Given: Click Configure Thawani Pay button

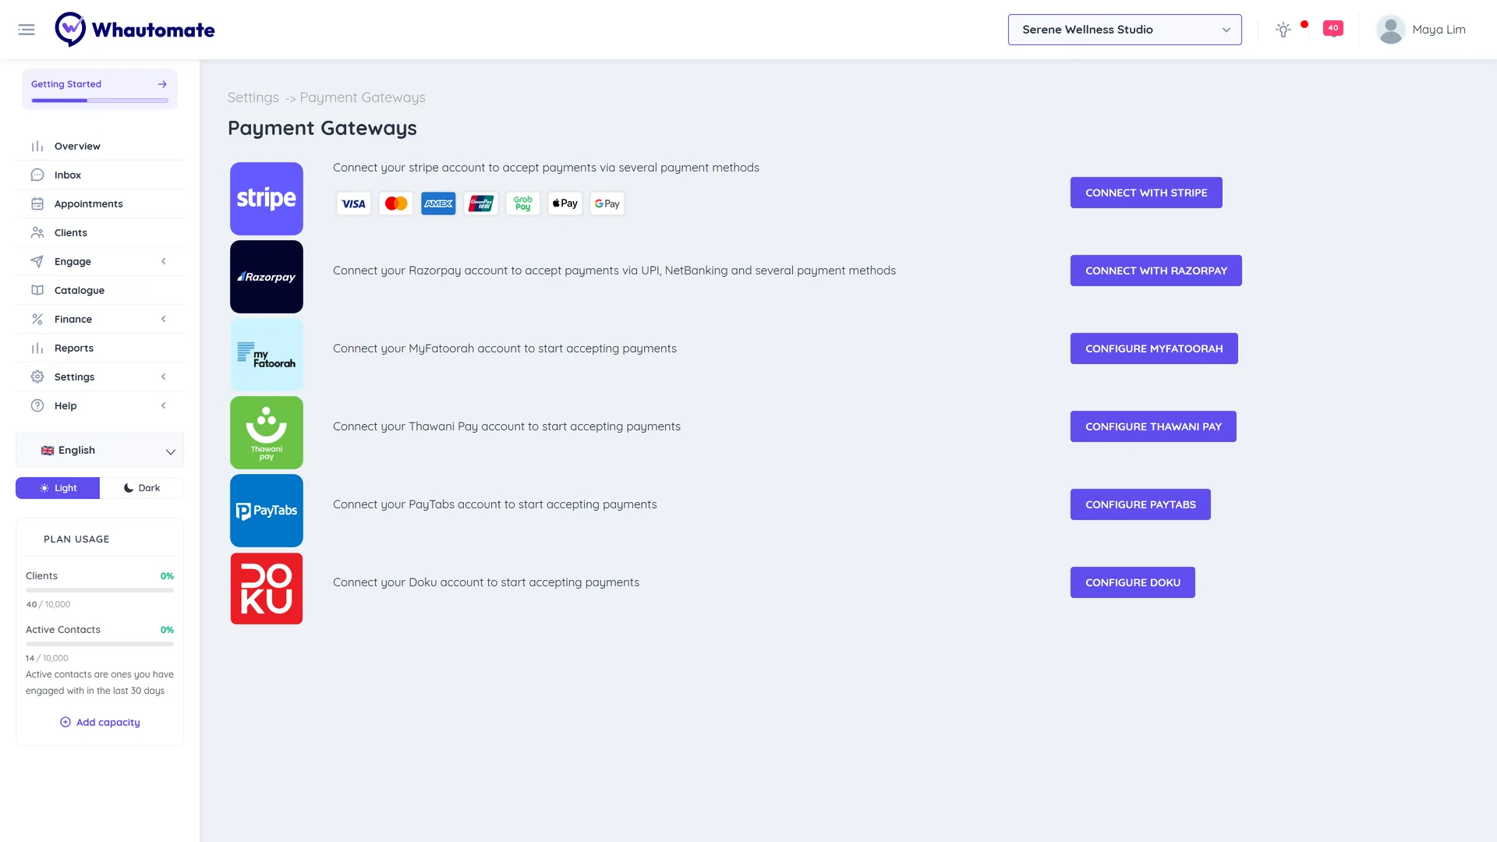Looking at the screenshot, I should coord(1153,426).
